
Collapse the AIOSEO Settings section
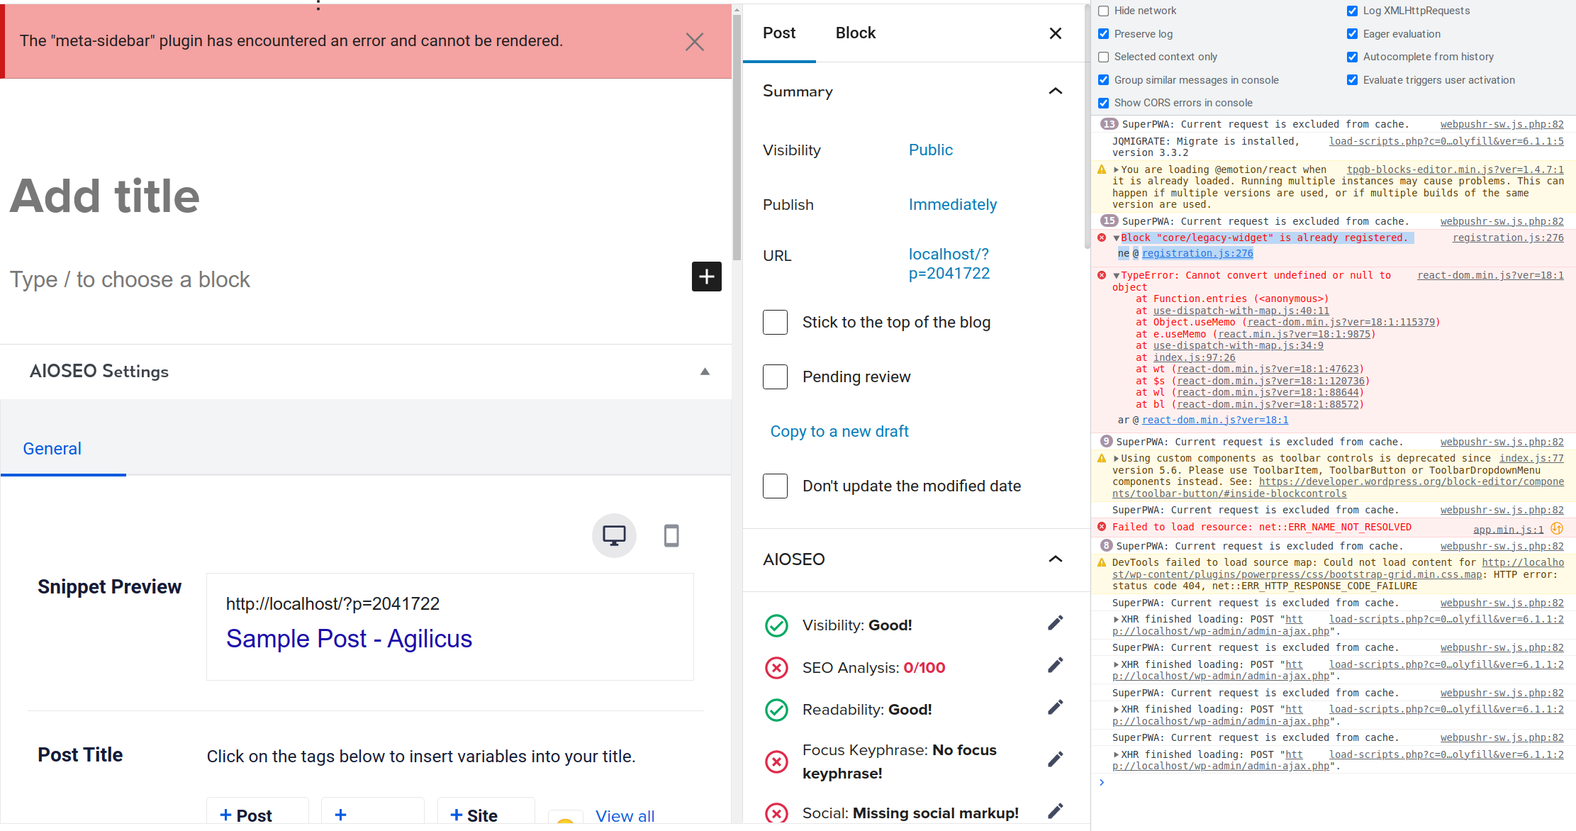coord(705,371)
